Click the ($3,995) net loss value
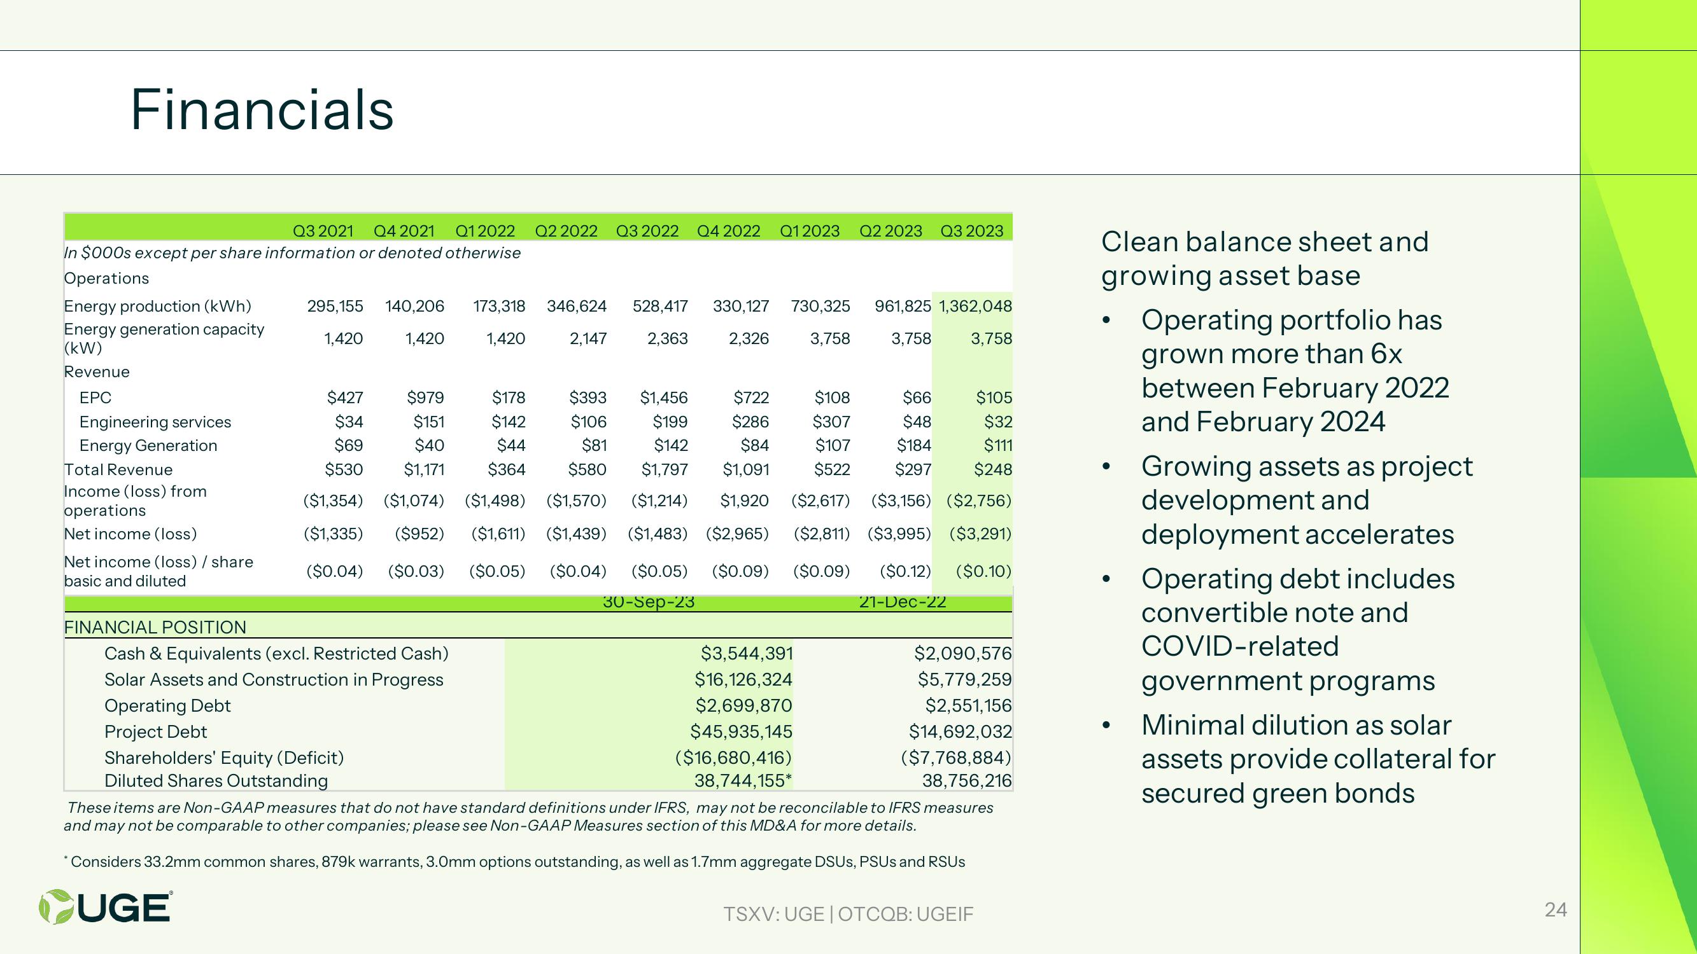 [899, 534]
